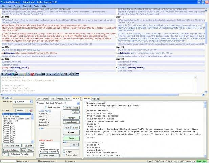Insert redirect #R icon
The height and width of the screenshot is (163, 209).
(x=43, y=74)
